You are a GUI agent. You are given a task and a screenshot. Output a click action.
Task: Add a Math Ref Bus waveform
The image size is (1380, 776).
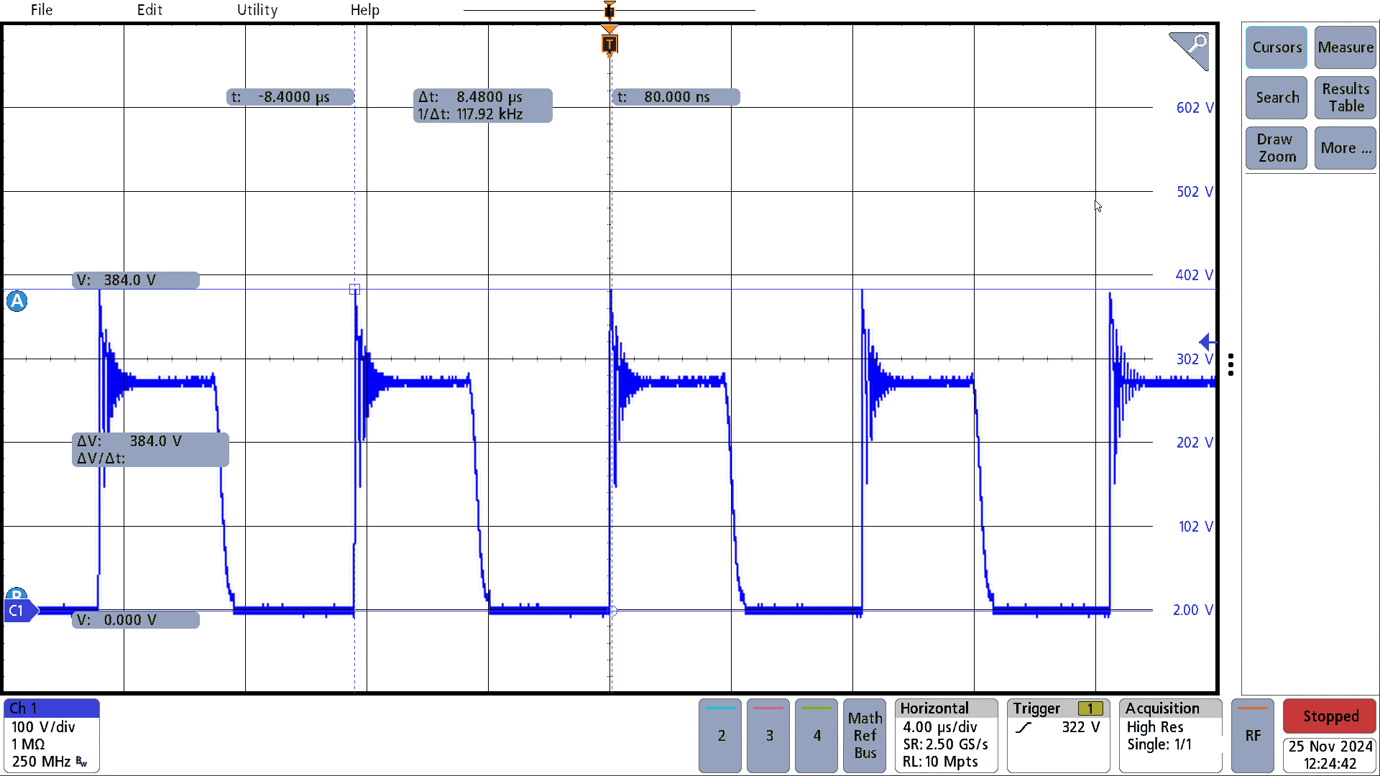pos(865,736)
